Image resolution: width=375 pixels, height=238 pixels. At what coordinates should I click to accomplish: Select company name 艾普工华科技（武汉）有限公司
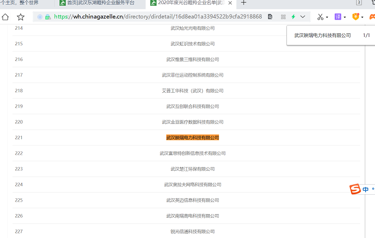(192, 91)
